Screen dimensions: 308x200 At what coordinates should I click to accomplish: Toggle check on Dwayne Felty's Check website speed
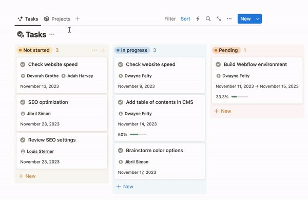(x=121, y=64)
